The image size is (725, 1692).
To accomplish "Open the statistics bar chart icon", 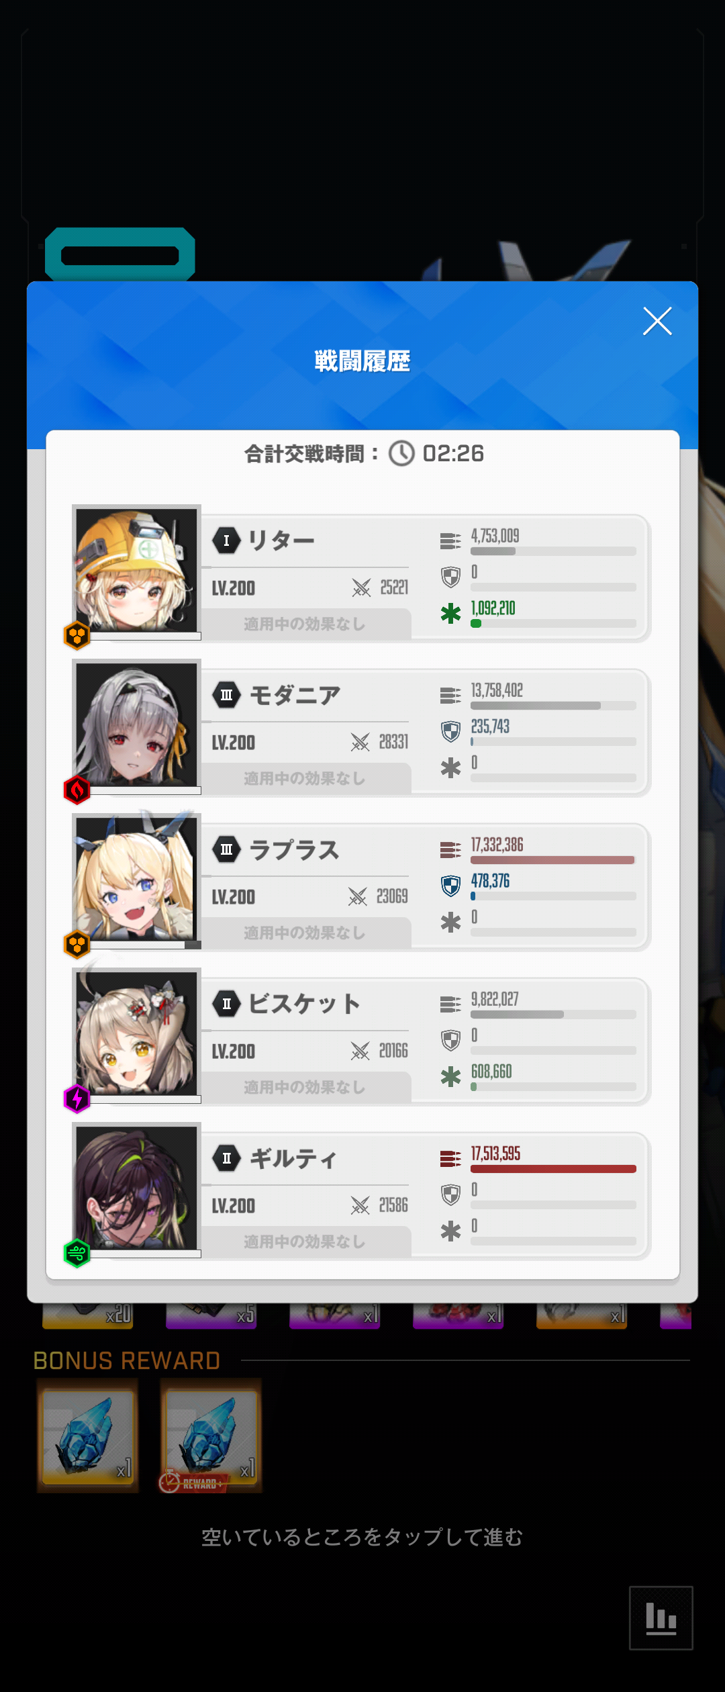I will [x=661, y=1617].
